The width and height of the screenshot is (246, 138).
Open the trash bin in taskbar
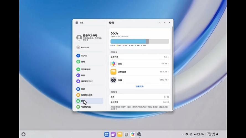pos(126,134)
